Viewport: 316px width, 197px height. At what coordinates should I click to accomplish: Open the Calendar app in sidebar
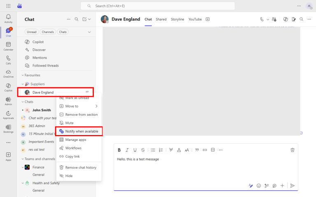pos(8,46)
